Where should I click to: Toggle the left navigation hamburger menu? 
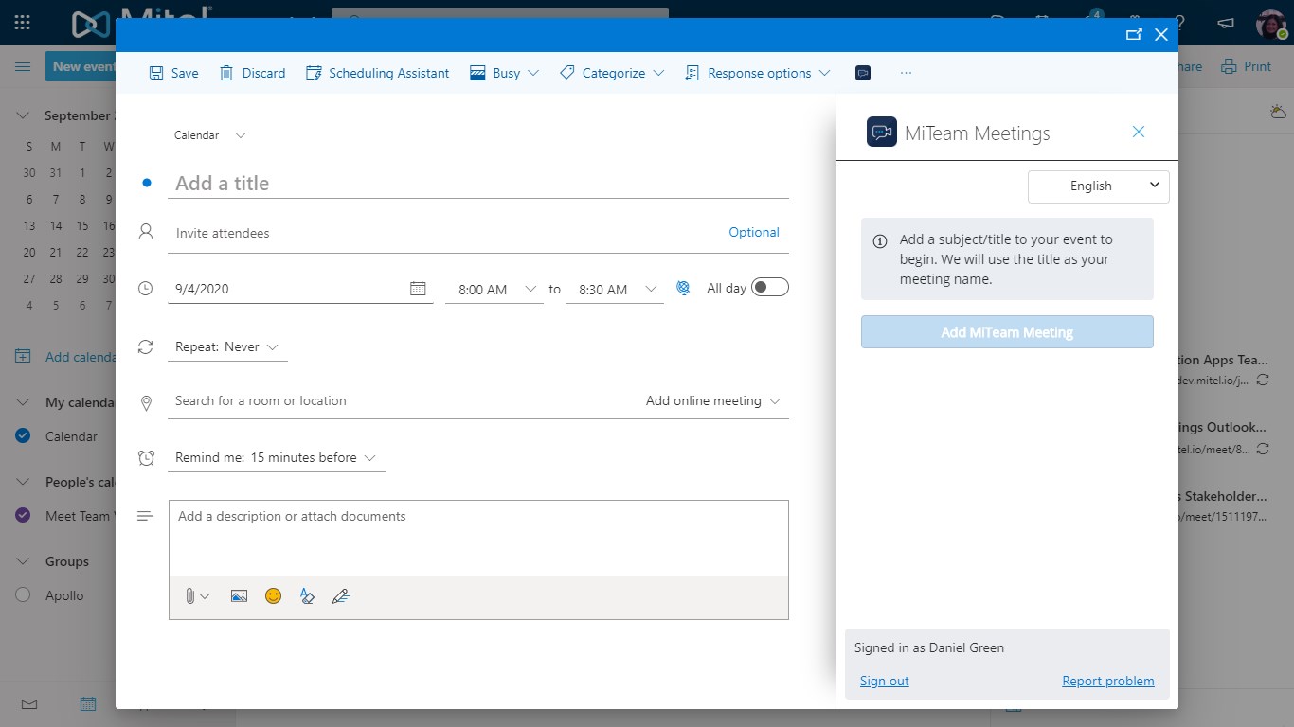pos(23,66)
